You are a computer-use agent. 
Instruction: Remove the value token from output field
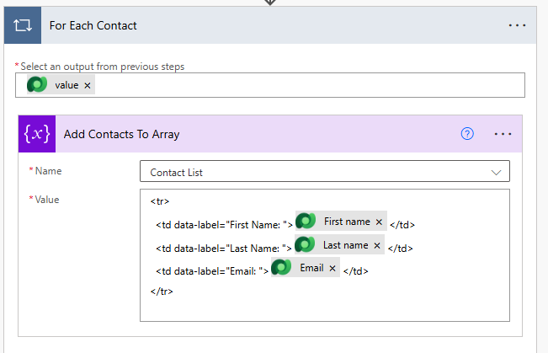coord(88,86)
